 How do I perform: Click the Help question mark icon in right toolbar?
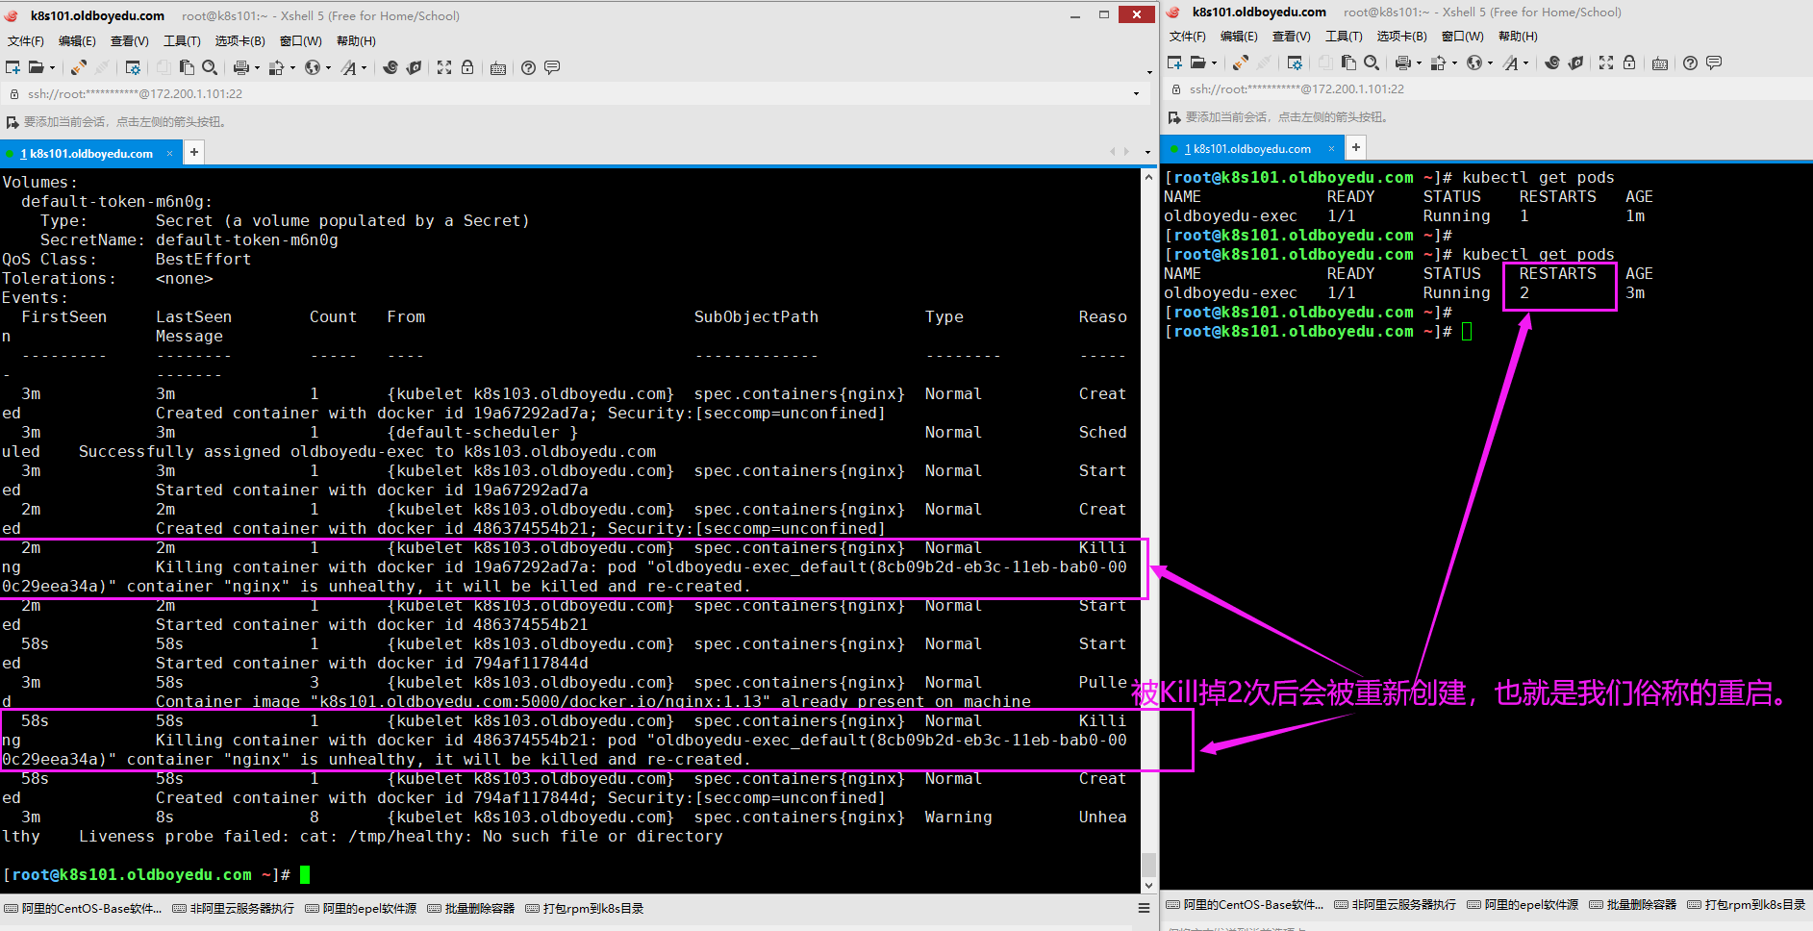1690,63
